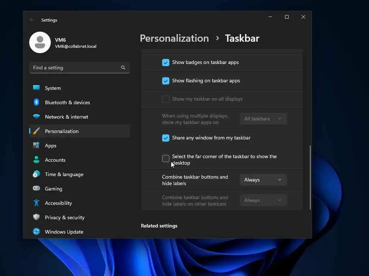Open Network & internet settings
This screenshot has height=276, width=369.
pos(80,117)
